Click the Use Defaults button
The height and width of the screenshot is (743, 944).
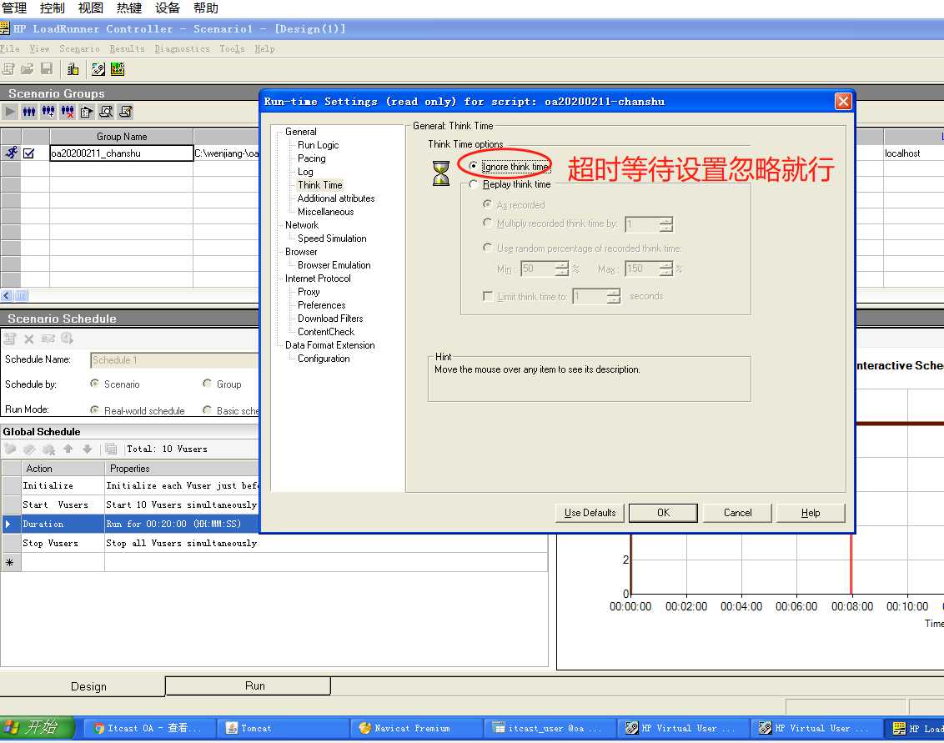pos(590,512)
